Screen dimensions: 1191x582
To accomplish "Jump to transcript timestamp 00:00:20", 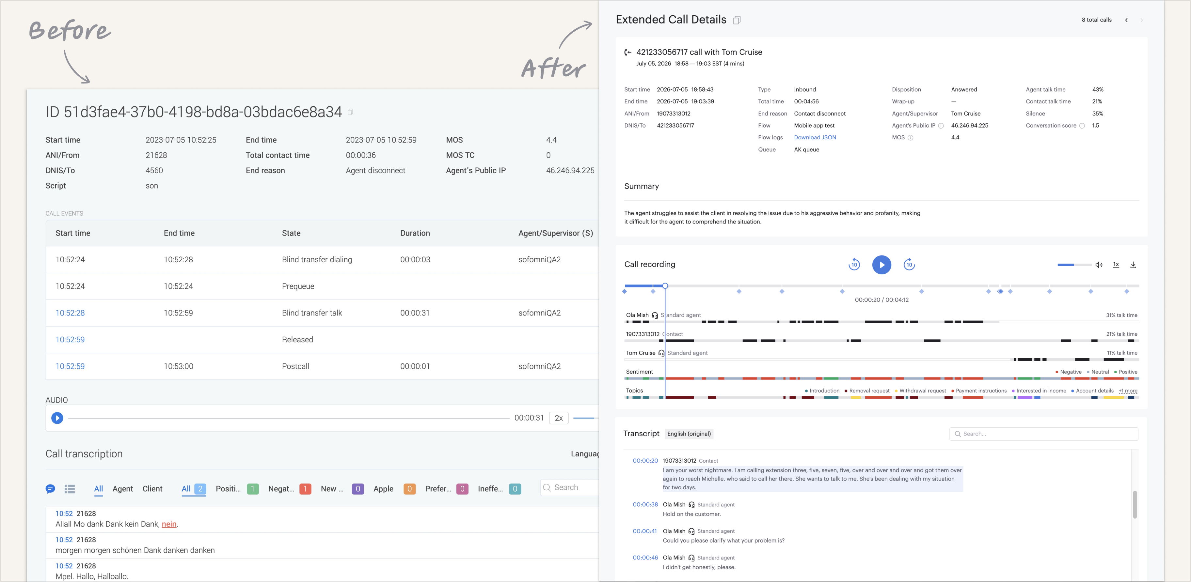I will coord(645,461).
